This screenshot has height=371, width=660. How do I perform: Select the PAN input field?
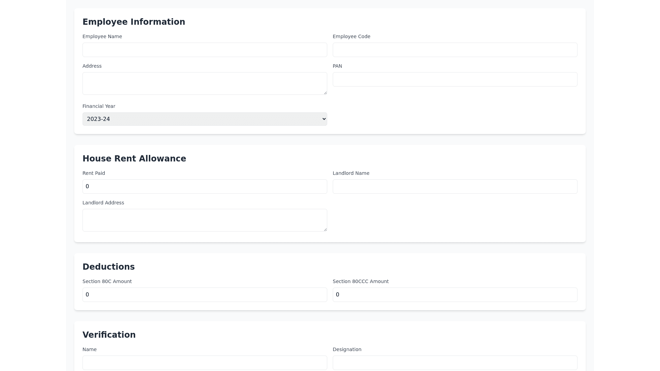[455, 79]
